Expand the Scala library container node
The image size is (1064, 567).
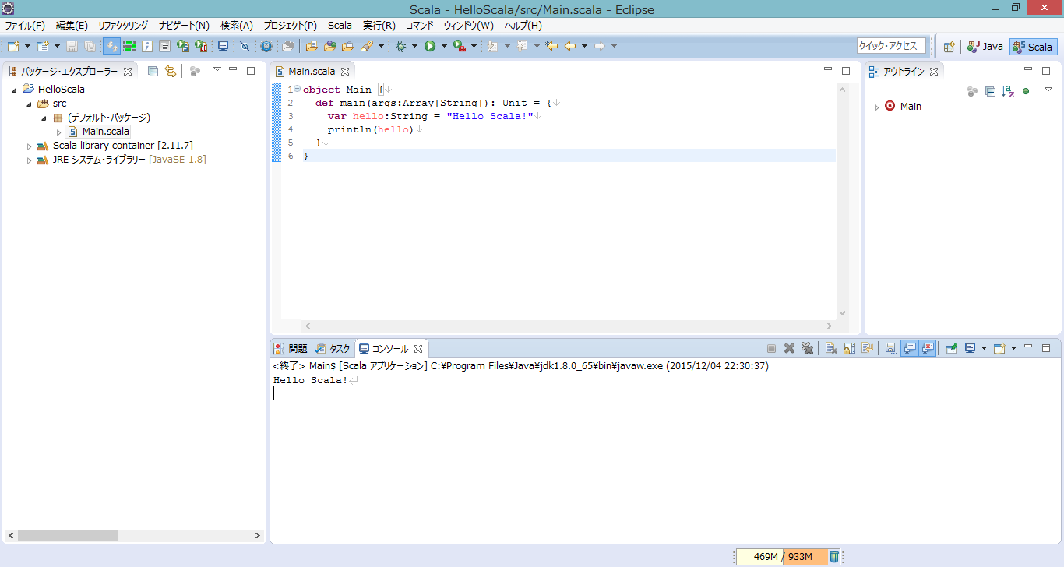pyautogui.click(x=29, y=145)
